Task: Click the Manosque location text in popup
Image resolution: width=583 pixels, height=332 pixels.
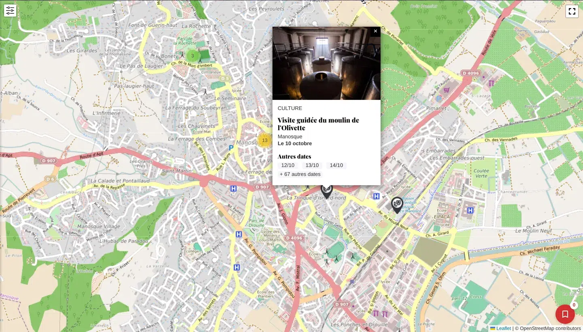Action: pos(290,137)
